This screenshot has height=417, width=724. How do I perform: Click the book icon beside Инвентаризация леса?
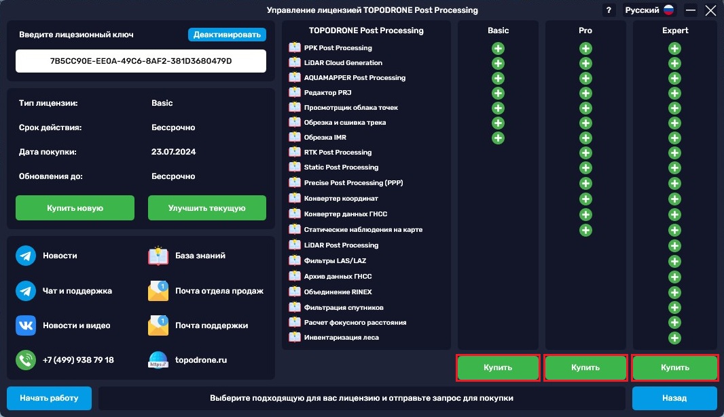click(x=295, y=337)
